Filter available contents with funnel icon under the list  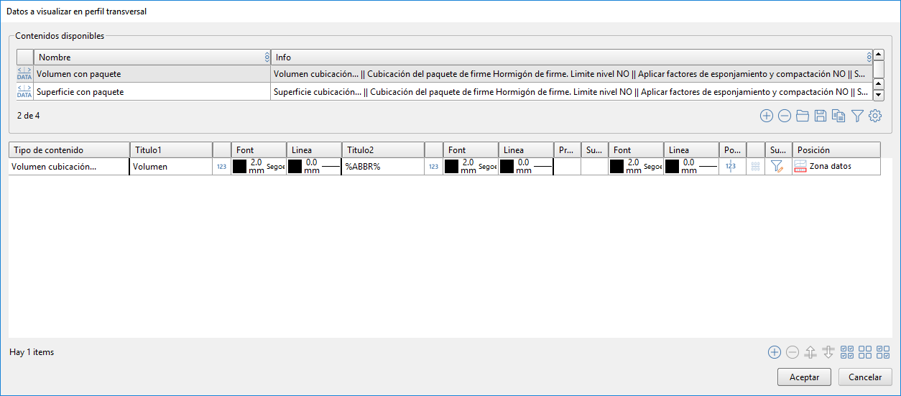[857, 116]
